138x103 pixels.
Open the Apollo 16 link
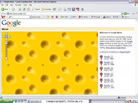(x=108, y=79)
